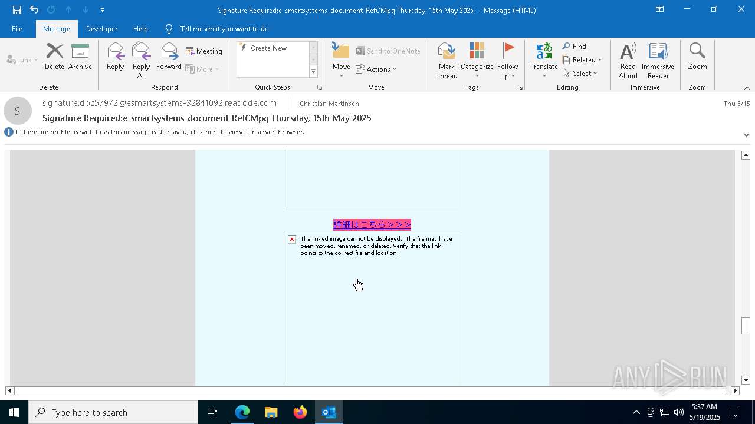Open the Categorize color menu
This screenshot has width=755, height=424.
[477, 61]
